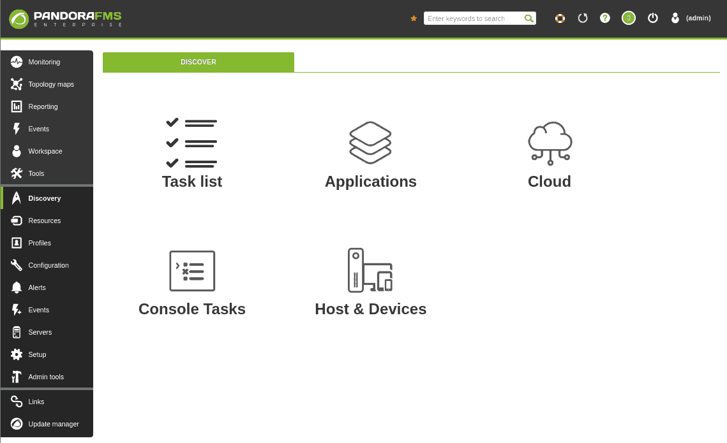727x443 pixels.
Task: Click the Resources icon in sidebar
Action: click(17, 221)
